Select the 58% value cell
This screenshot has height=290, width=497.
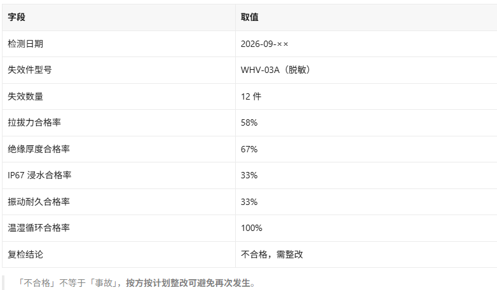pos(366,123)
